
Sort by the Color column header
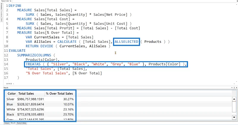point(12,94)
